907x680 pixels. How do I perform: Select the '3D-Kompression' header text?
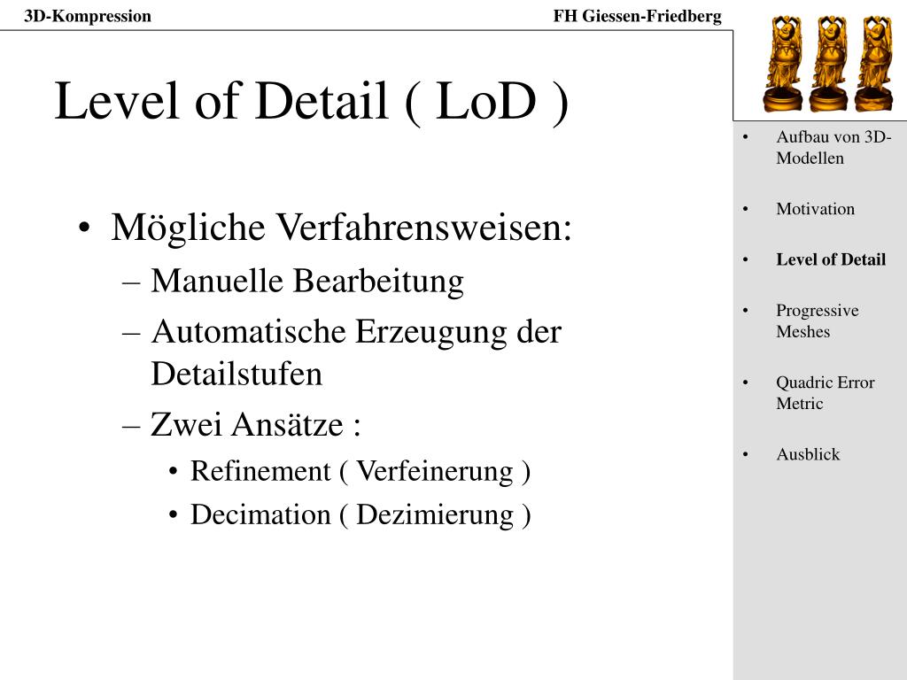click(88, 16)
